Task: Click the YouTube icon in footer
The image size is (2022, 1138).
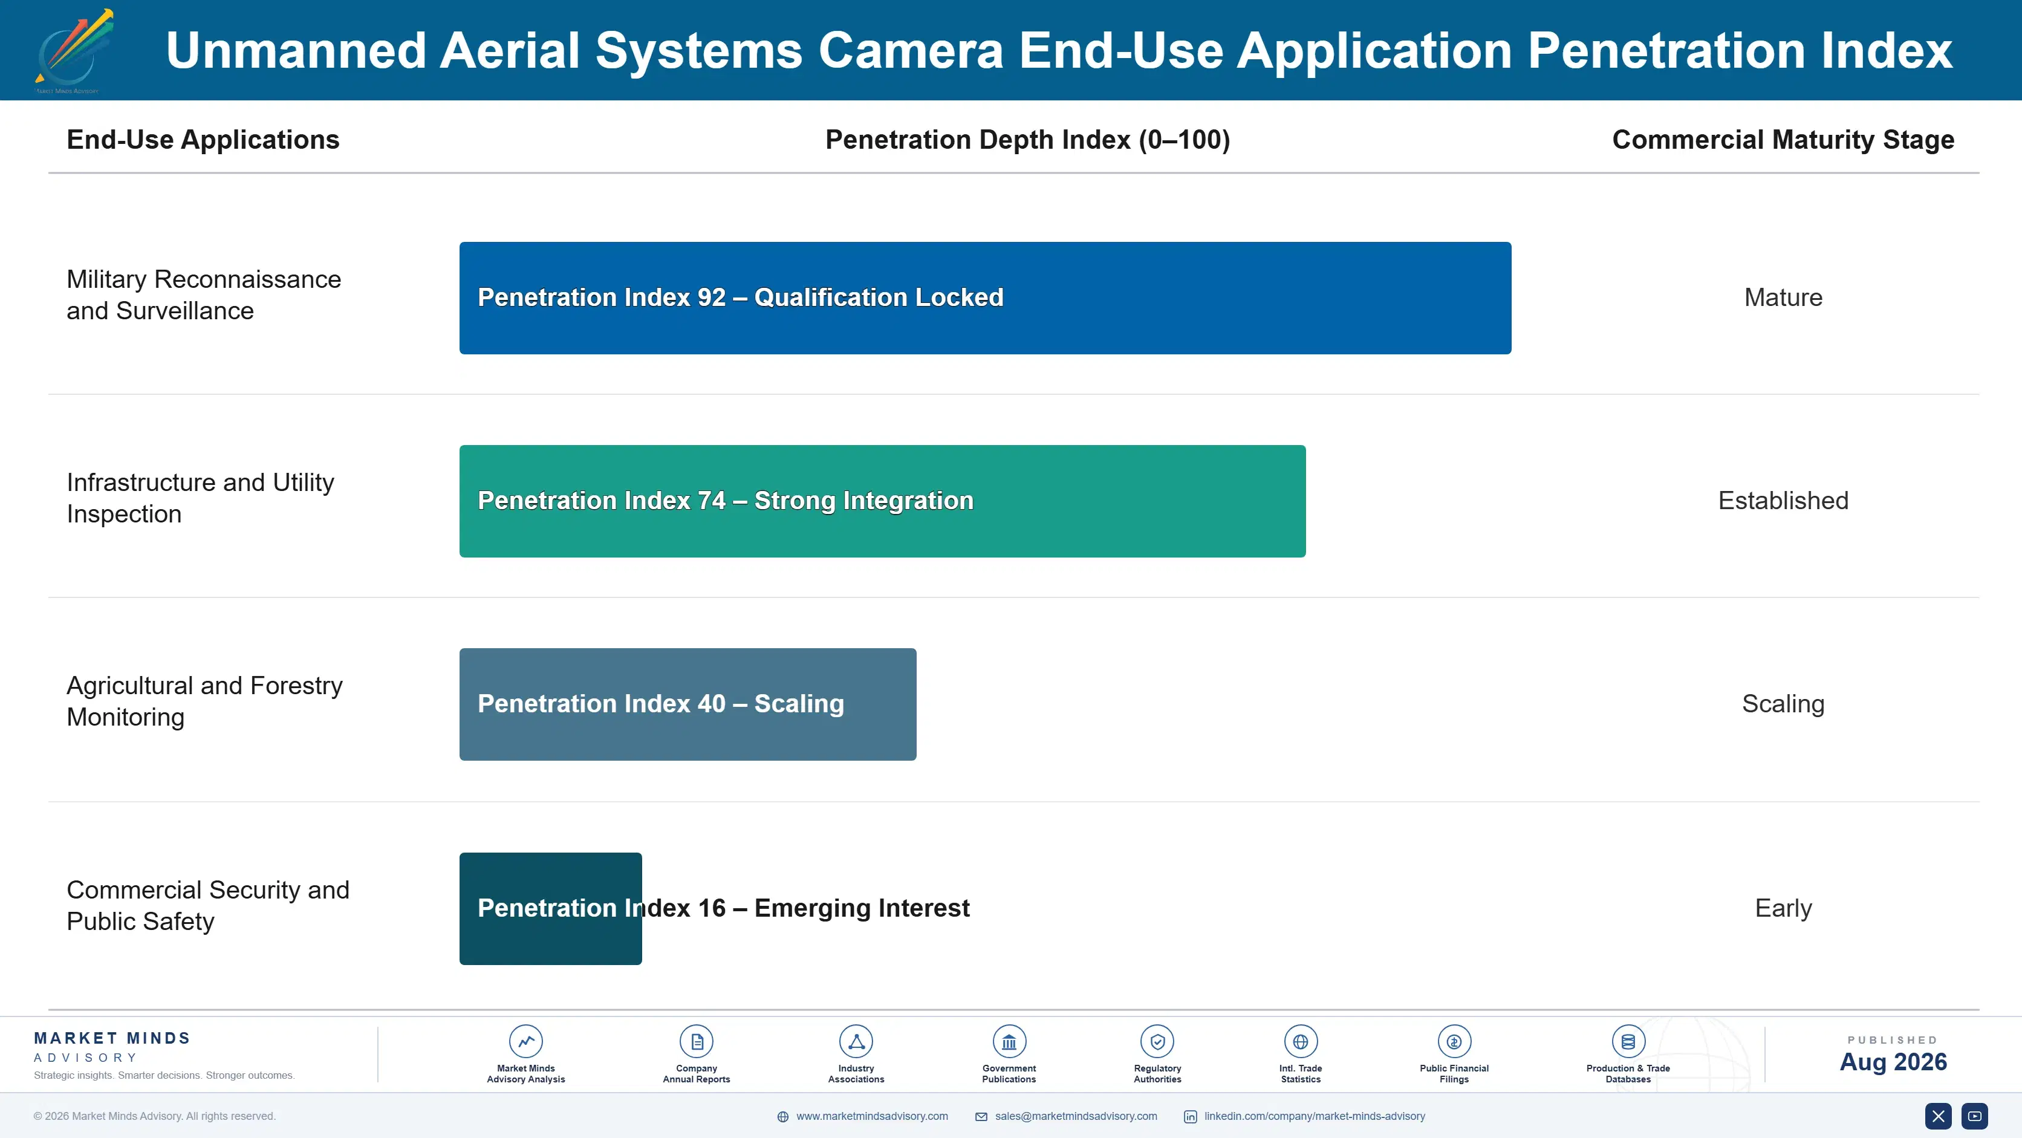Action: click(x=1975, y=1116)
